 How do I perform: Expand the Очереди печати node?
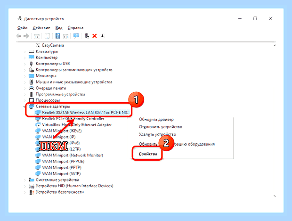point(25,88)
